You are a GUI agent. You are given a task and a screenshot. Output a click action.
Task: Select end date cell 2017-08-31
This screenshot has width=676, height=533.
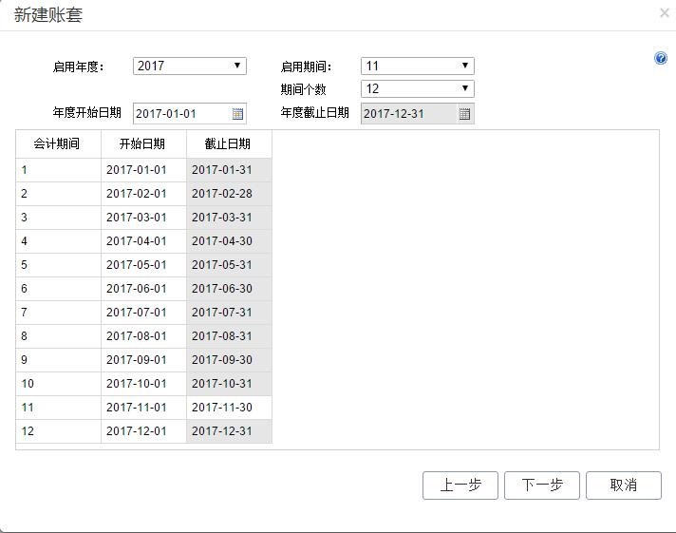229,336
